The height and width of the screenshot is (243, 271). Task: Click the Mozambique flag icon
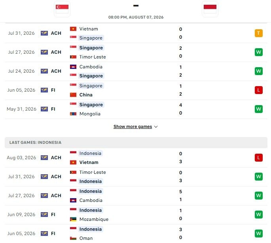(73, 219)
